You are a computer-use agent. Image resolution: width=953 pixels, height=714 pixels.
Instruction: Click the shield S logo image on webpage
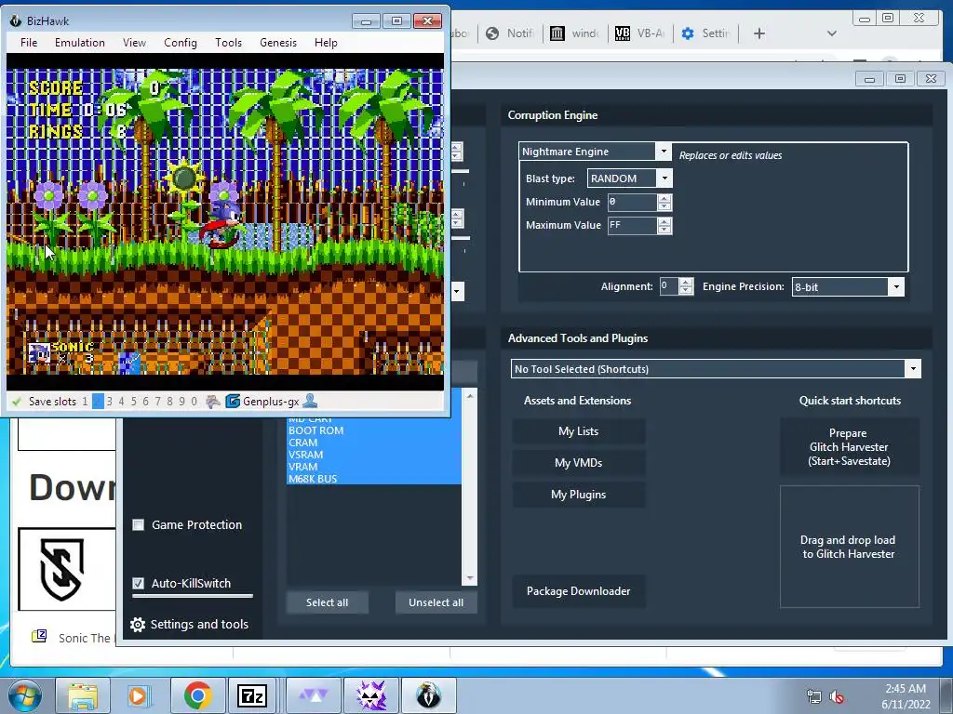click(x=61, y=569)
